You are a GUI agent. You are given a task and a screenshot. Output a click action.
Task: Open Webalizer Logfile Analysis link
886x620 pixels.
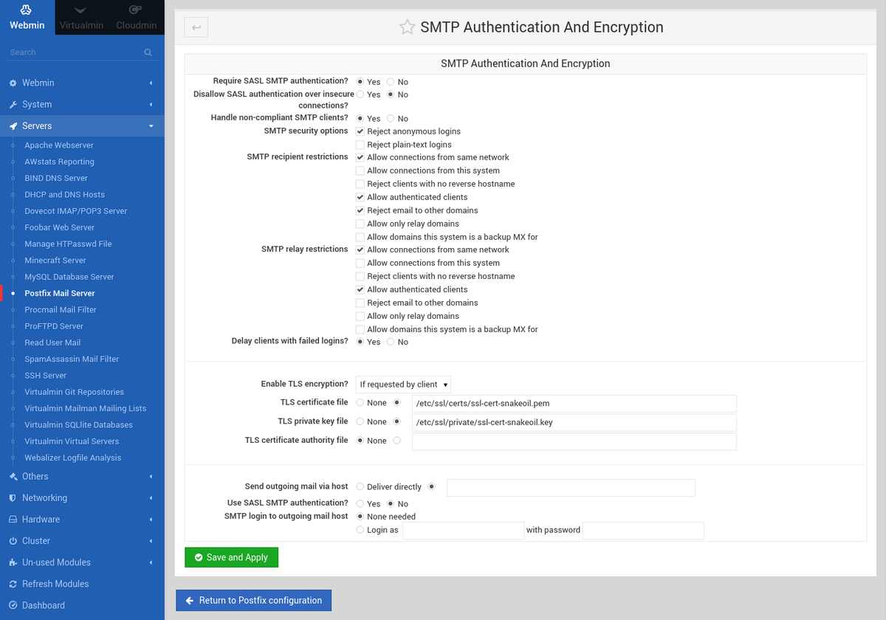72,458
